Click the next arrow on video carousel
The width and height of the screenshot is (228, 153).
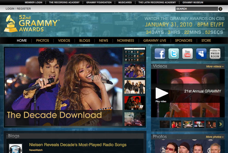220,124
